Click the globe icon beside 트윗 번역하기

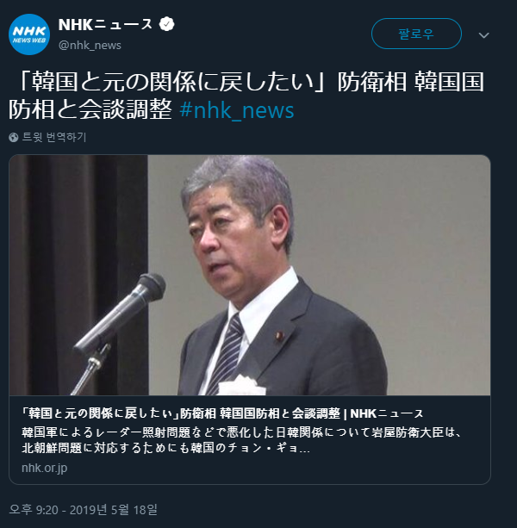[x=14, y=138]
